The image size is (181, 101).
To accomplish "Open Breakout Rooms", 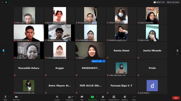I will 114,97.
